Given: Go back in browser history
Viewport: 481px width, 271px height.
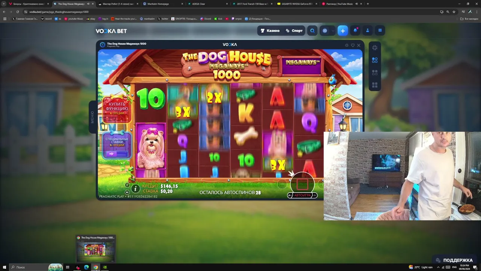Looking at the screenshot, I should point(4,12).
